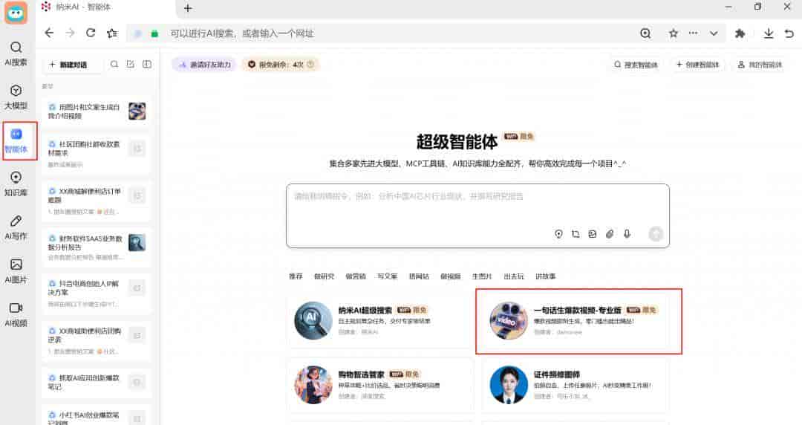Attach a file with the paperclip icon
This screenshot has width=802, height=425.
click(610, 234)
